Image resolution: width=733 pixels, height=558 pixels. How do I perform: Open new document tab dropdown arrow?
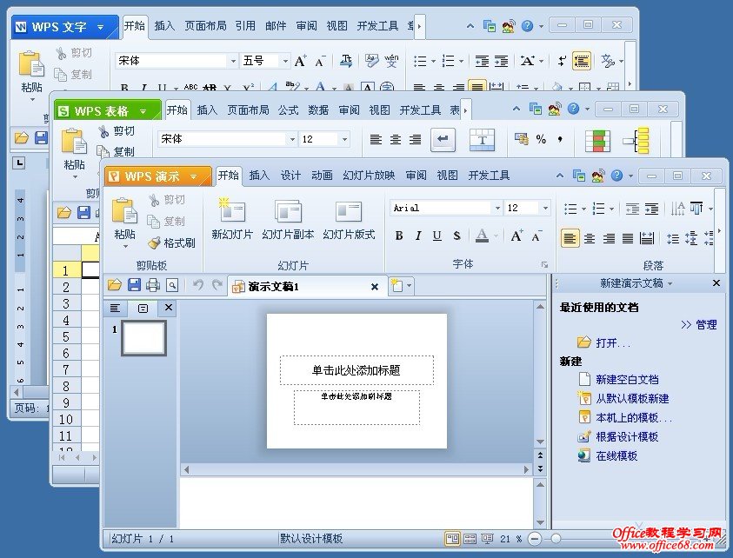409,285
